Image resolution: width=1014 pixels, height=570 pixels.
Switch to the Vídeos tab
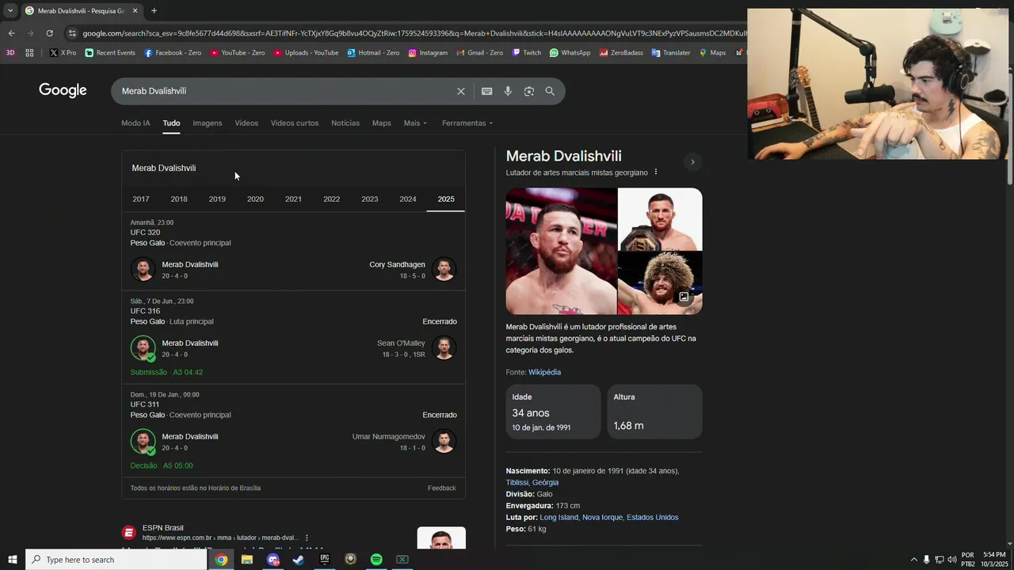[246, 123]
